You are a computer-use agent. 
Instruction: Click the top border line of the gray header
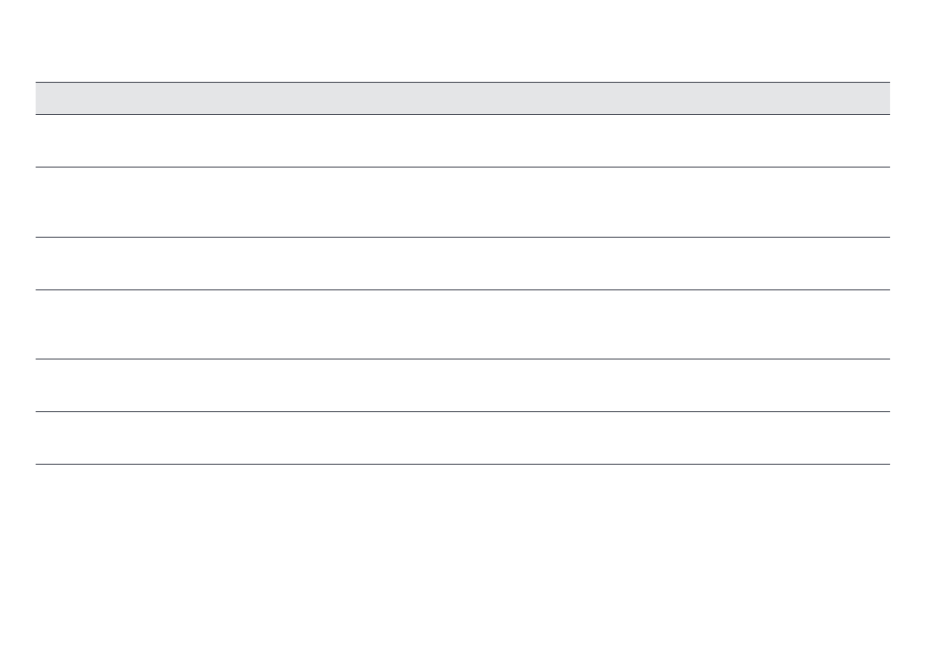[x=462, y=82]
